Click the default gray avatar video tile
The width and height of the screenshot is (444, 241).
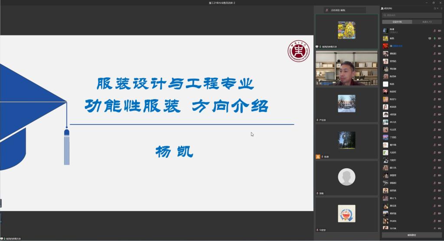[346, 177]
